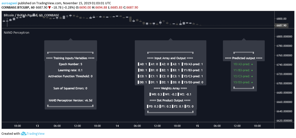This screenshot has width=296, height=138.
Task: Click the O:6690.00 open value
Action: click(x=83, y=8)
